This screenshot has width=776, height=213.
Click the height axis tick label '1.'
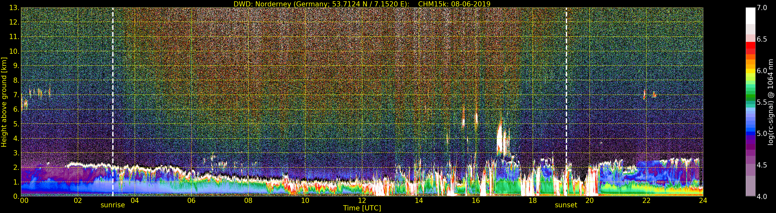[x=16, y=182]
